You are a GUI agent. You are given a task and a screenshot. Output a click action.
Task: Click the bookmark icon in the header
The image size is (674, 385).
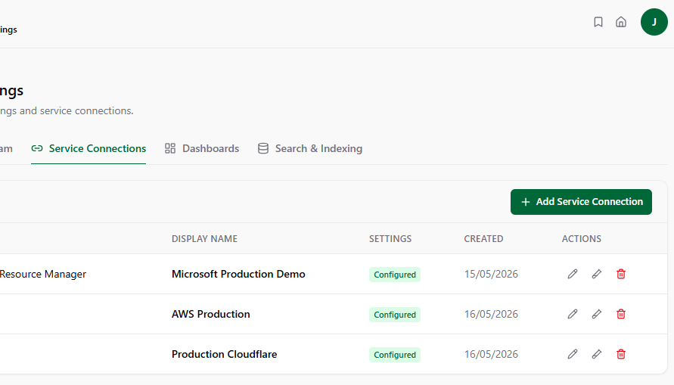[598, 22]
